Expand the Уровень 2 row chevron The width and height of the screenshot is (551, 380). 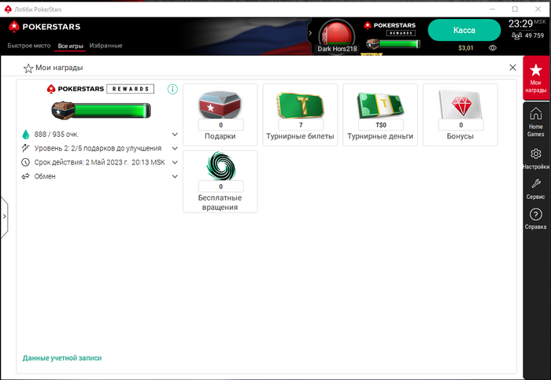click(175, 148)
